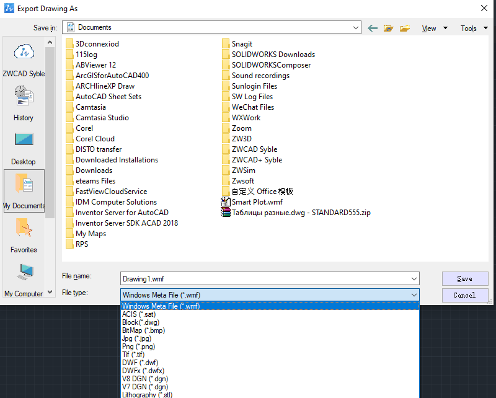The image size is (496, 398).
Task: Open the History location in sidebar
Action: tap(24, 104)
